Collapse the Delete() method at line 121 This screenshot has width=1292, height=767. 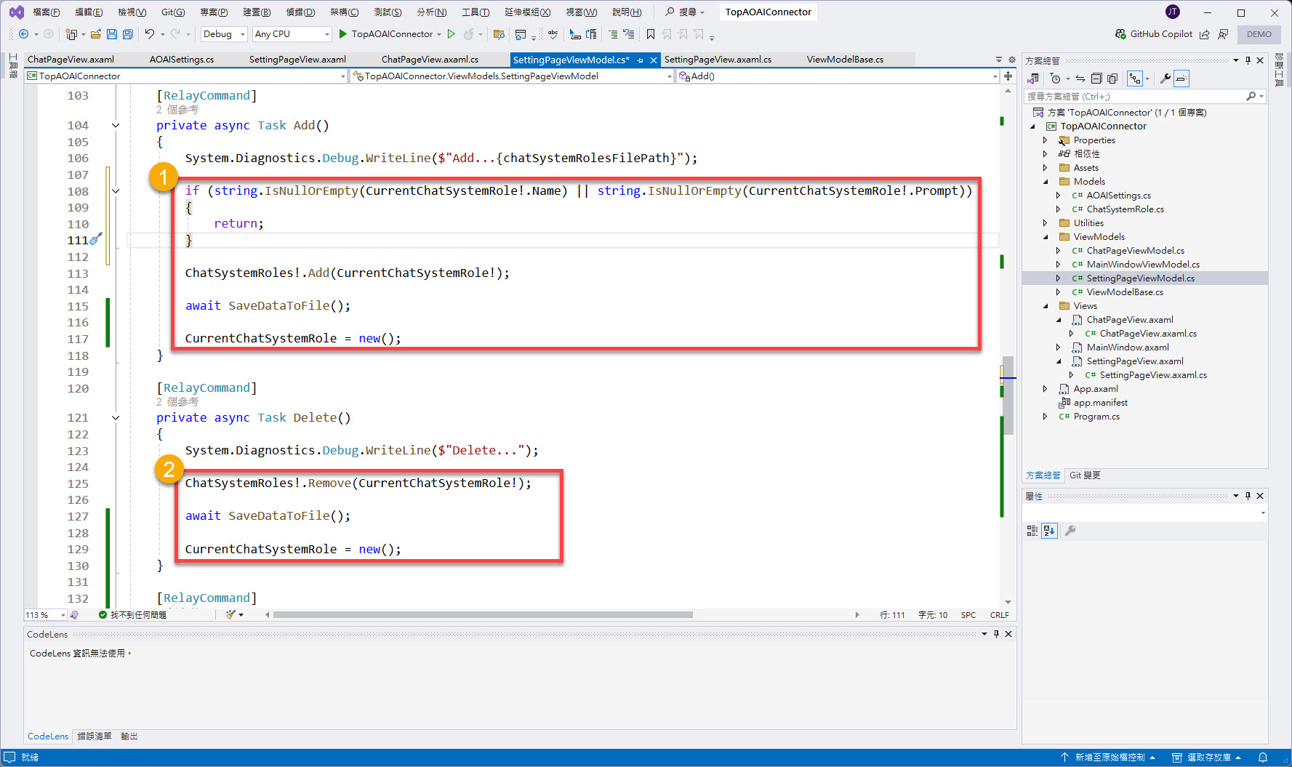(116, 418)
